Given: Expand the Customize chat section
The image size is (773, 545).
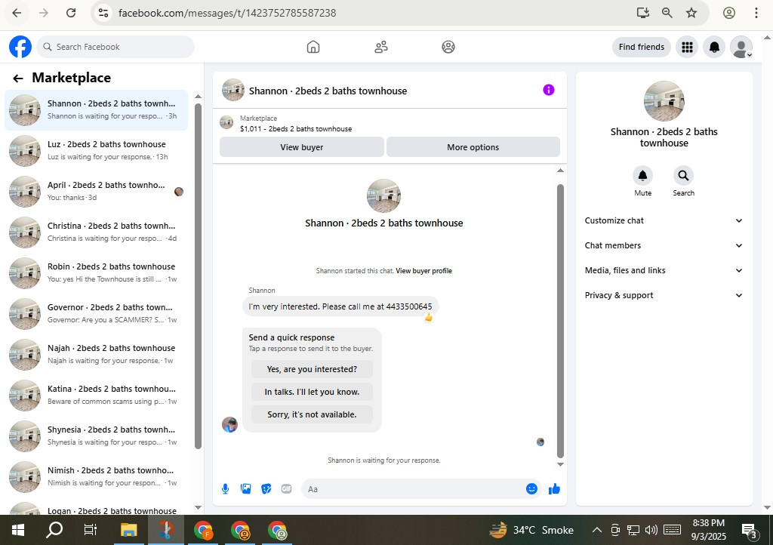Looking at the screenshot, I should click(664, 220).
